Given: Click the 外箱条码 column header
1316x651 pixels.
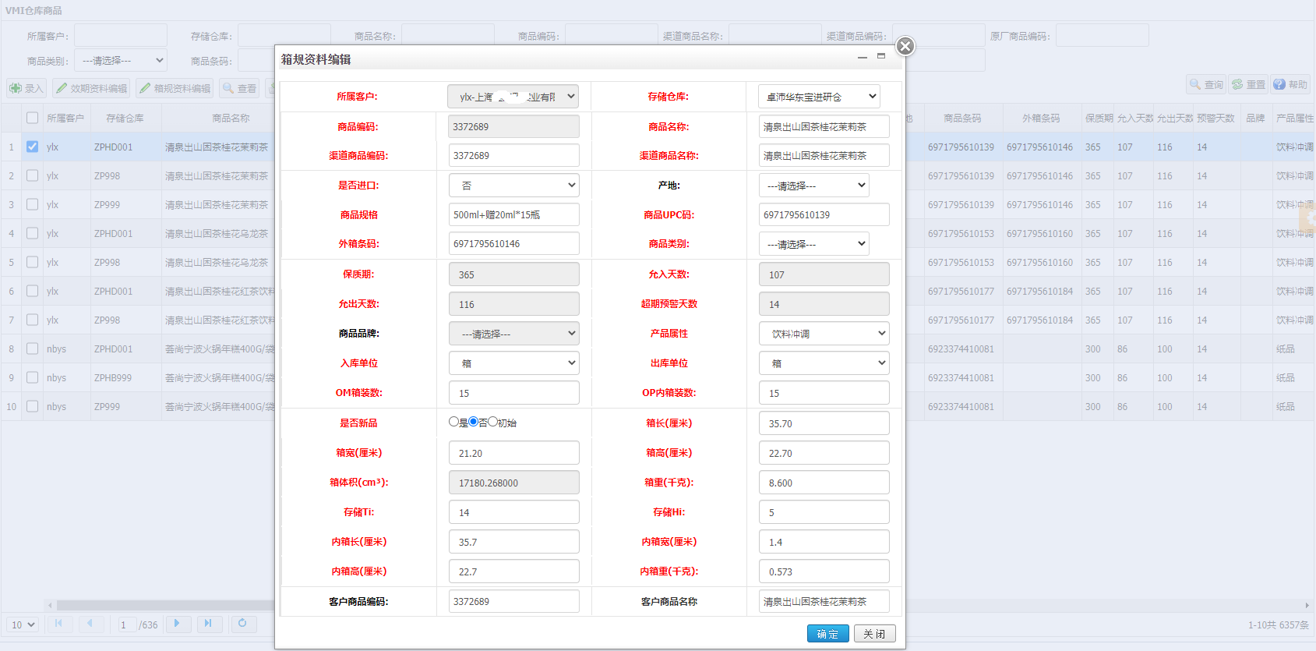Looking at the screenshot, I should pyautogui.click(x=1041, y=118).
